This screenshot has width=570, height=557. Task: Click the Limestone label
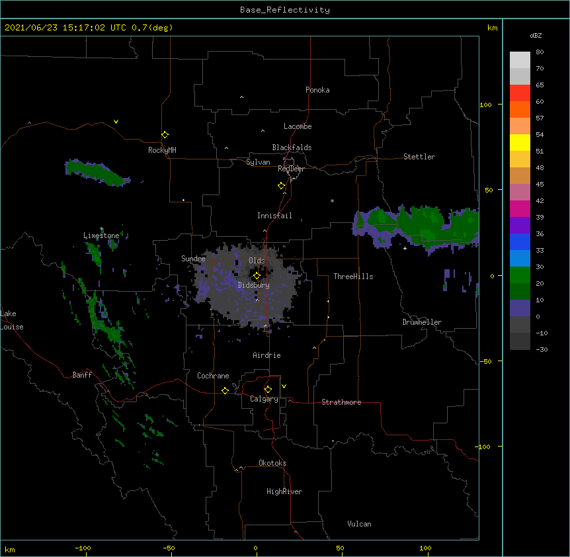click(101, 236)
